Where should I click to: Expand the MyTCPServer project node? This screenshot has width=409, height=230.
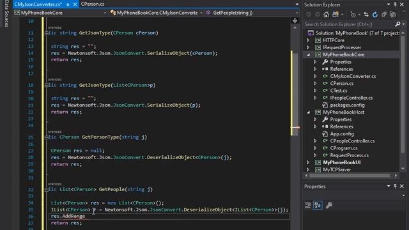point(308,169)
